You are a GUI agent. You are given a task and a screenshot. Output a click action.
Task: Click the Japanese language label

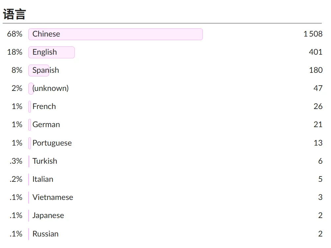click(x=48, y=215)
